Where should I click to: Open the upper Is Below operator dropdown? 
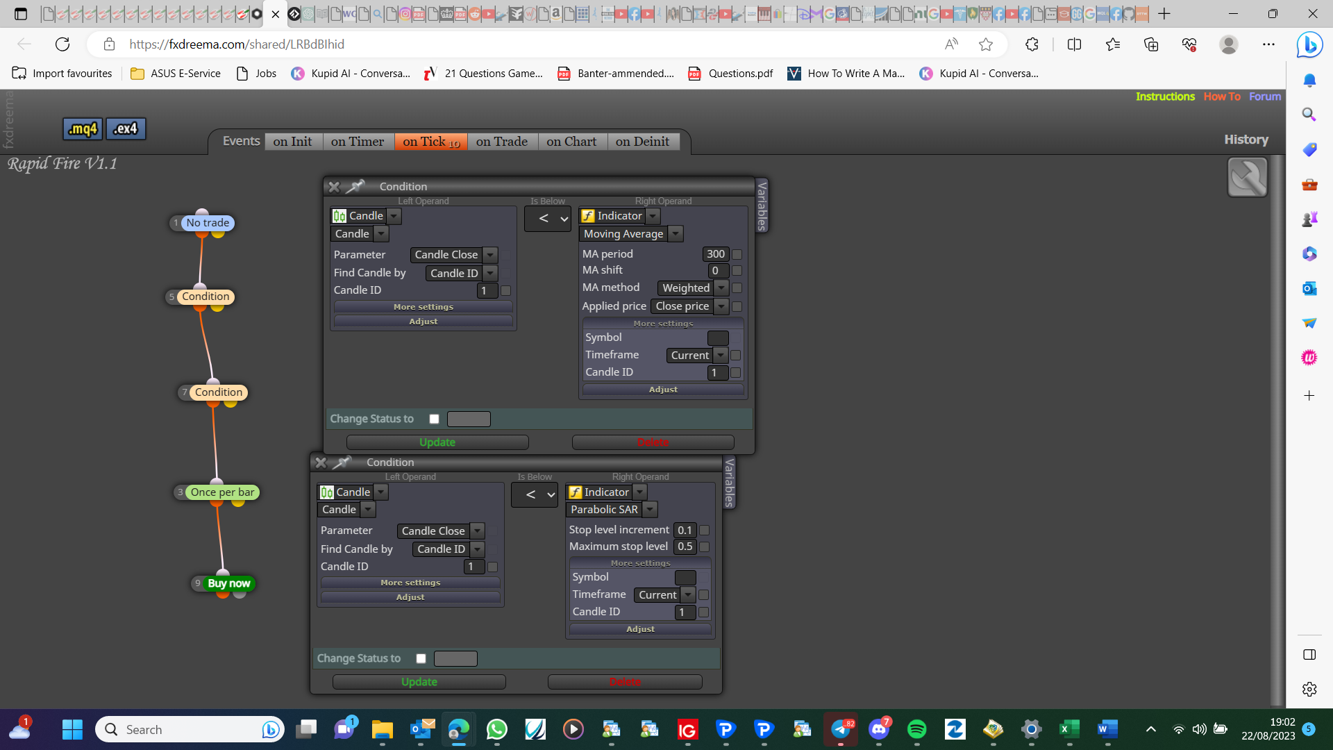pos(548,219)
